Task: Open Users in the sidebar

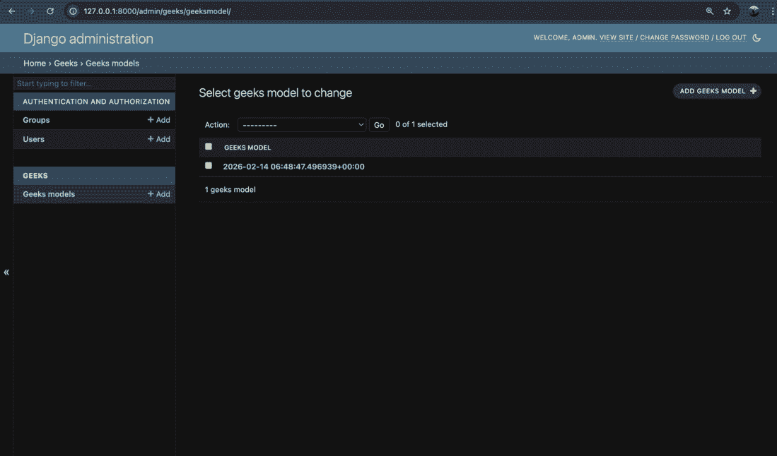Action: [x=33, y=139]
